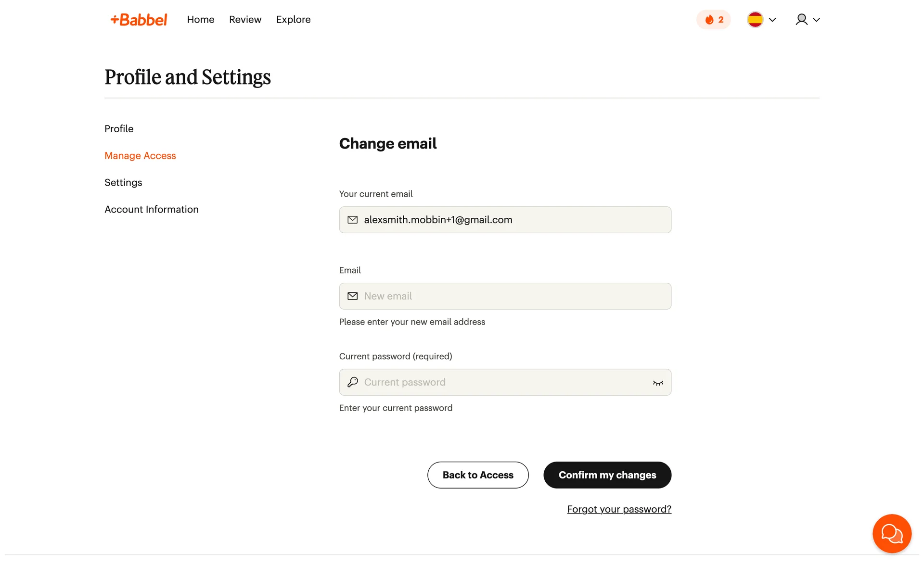
Task: Click envelope icon in current email field
Action: (x=353, y=220)
